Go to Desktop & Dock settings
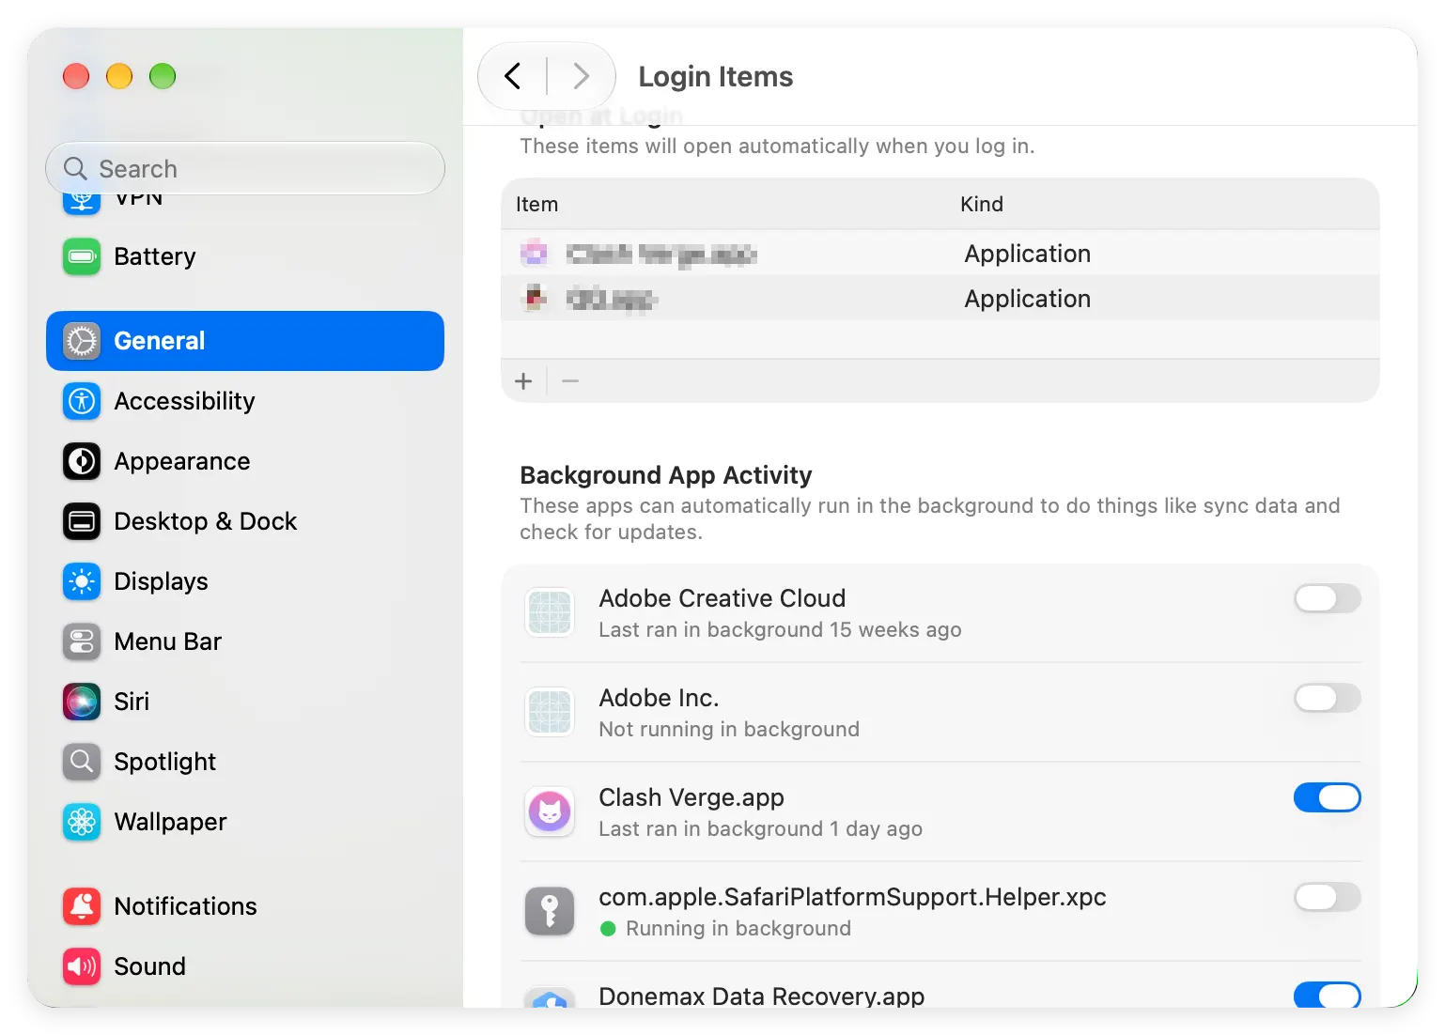The height and width of the screenshot is (1035, 1445). (245, 521)
